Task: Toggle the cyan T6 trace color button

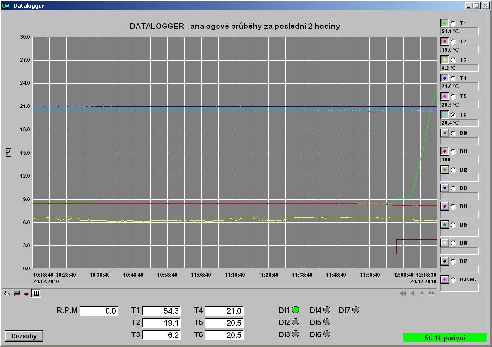Action: [445, 115]
